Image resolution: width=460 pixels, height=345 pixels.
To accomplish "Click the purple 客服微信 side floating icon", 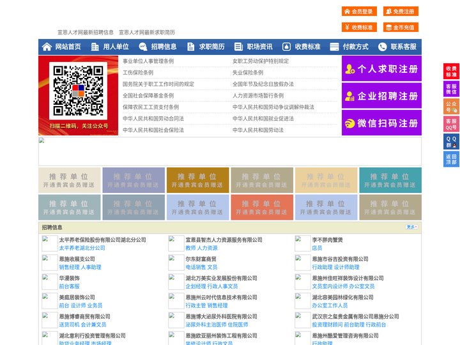I will 451,89.
